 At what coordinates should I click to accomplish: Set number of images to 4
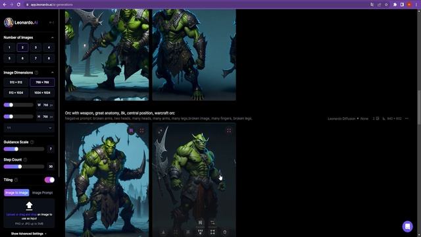49,47
